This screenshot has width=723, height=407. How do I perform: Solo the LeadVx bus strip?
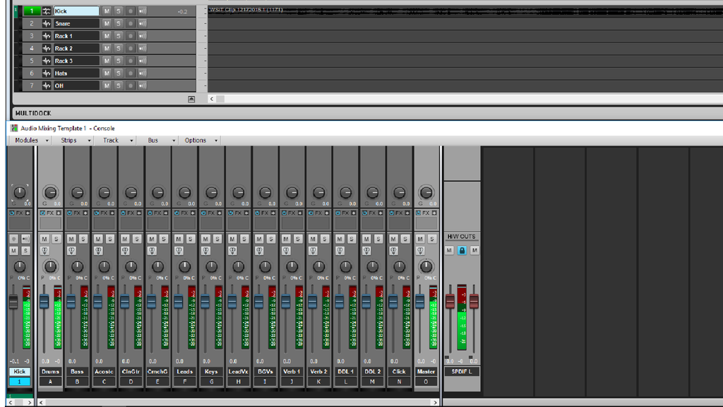pos(244,240)
